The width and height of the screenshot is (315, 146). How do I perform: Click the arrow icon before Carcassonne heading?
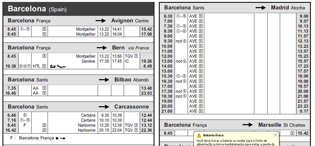[x=104, y=107]
